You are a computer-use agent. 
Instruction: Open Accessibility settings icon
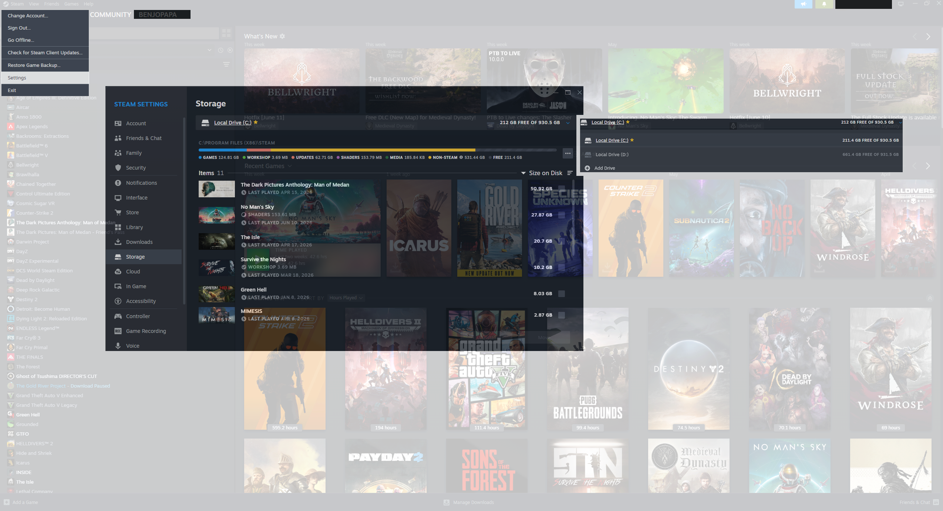[x=118, y=301]
